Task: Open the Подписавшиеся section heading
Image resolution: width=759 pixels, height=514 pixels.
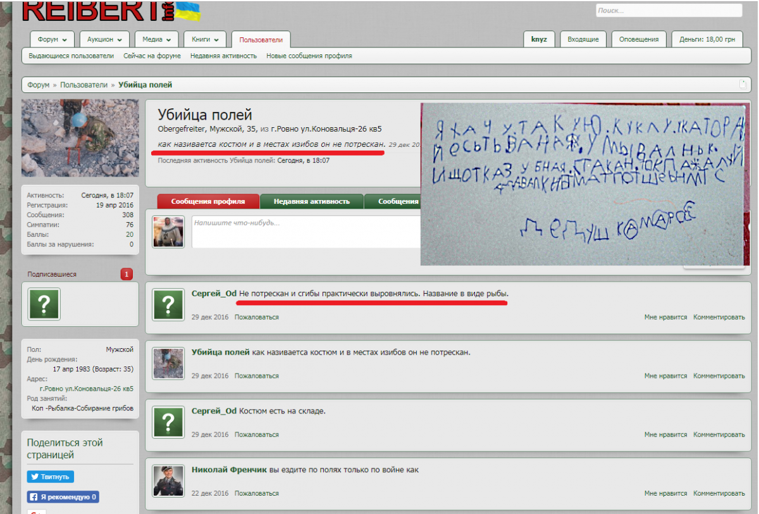Action: click(x=52, y=274)
